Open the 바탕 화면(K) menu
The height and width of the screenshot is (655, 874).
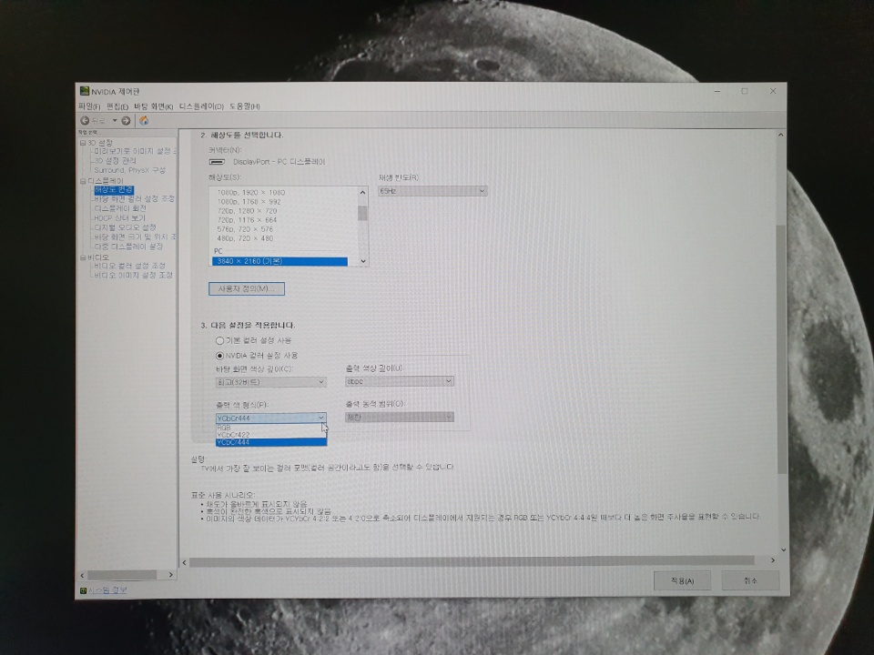click(153, 106)
